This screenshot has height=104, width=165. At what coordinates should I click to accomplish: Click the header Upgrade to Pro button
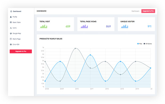[x=148, y=11]
